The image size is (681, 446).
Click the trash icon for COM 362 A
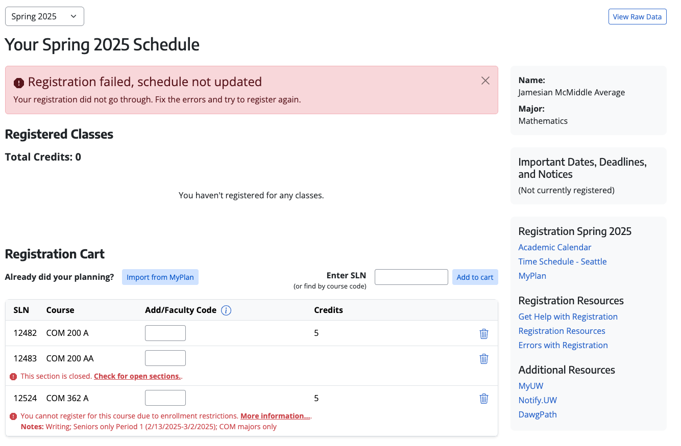click(x=483, y=398)
